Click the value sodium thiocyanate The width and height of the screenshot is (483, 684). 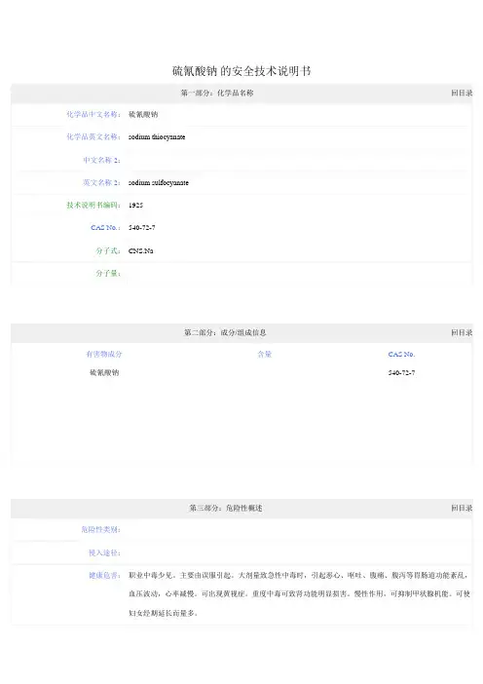pos(157,137)
